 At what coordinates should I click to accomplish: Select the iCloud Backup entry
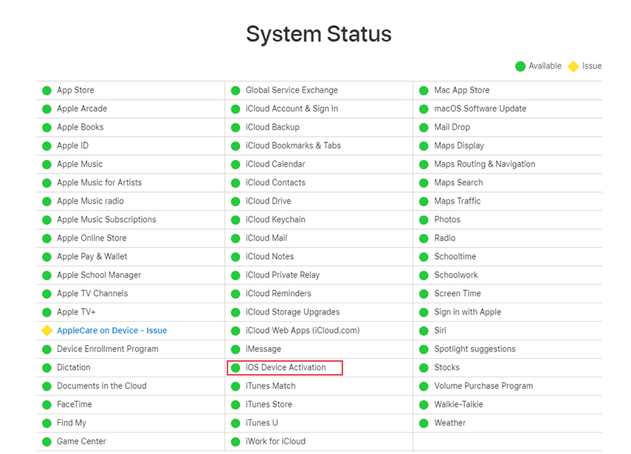[x=272, y=127]
